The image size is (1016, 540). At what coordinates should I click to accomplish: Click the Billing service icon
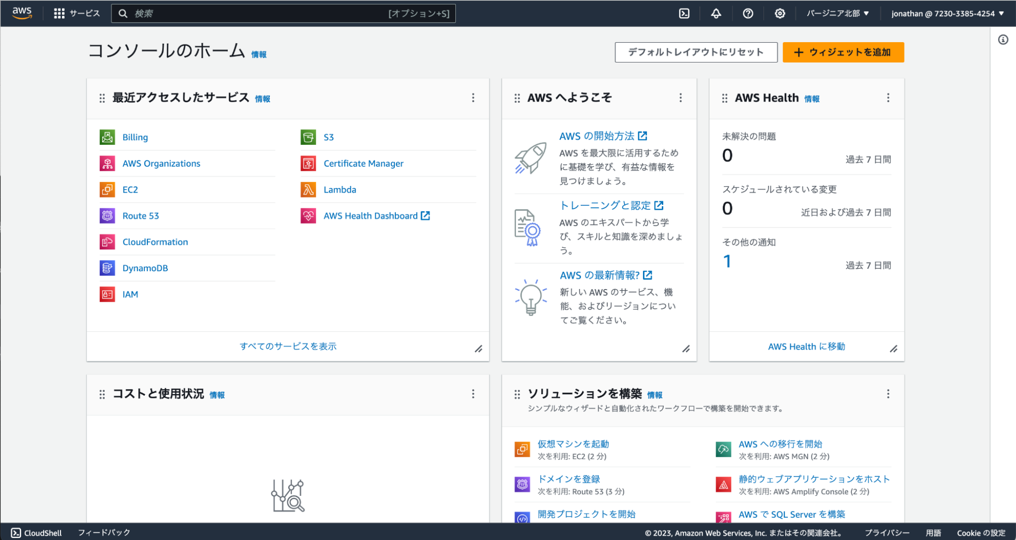pyautogui.click(x=107, y=137)
